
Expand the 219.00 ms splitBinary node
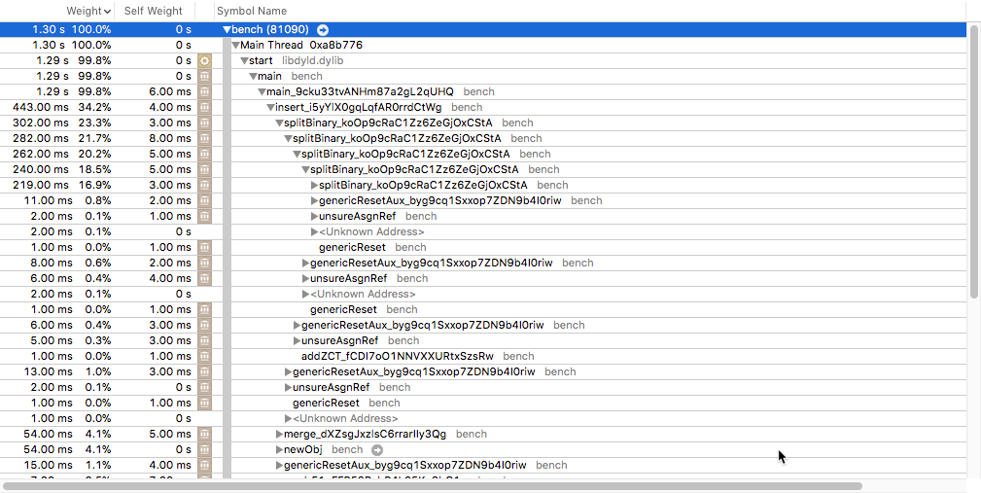pyautogui.click(x=314, y=185)
